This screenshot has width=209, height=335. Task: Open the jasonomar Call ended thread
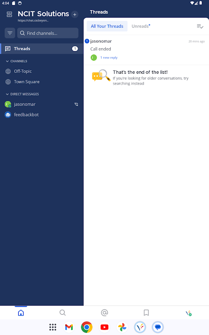[146, 50]
